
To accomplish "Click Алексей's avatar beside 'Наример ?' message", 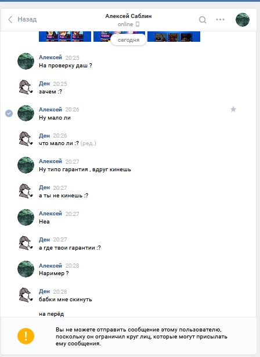I will (26, 269).
